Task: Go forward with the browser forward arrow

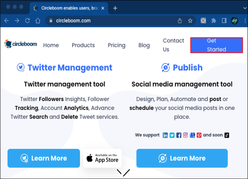Action: pos(17,20)
